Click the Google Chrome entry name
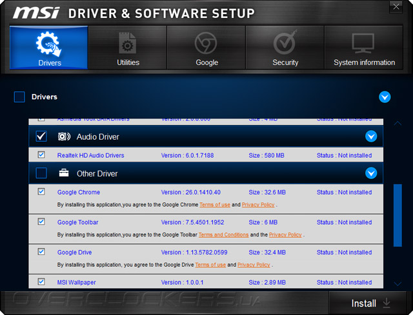This screenshot has height=315, width=413. (79, 192)
